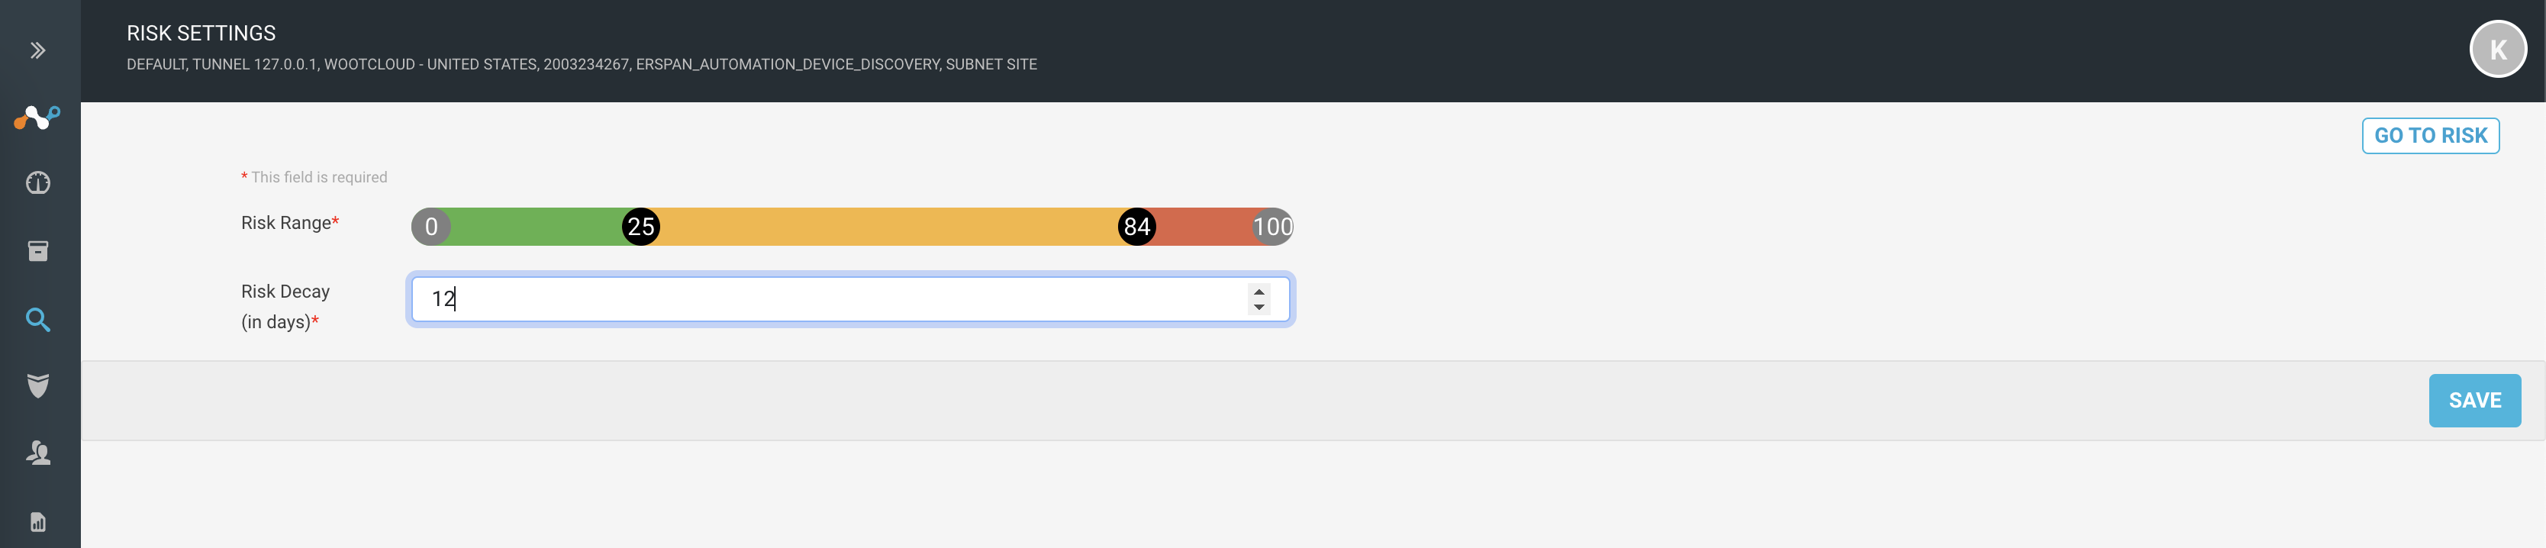Open the dashboard gauge icon
This screenshot has height=548, width=2546.
(x=37, y=183)
